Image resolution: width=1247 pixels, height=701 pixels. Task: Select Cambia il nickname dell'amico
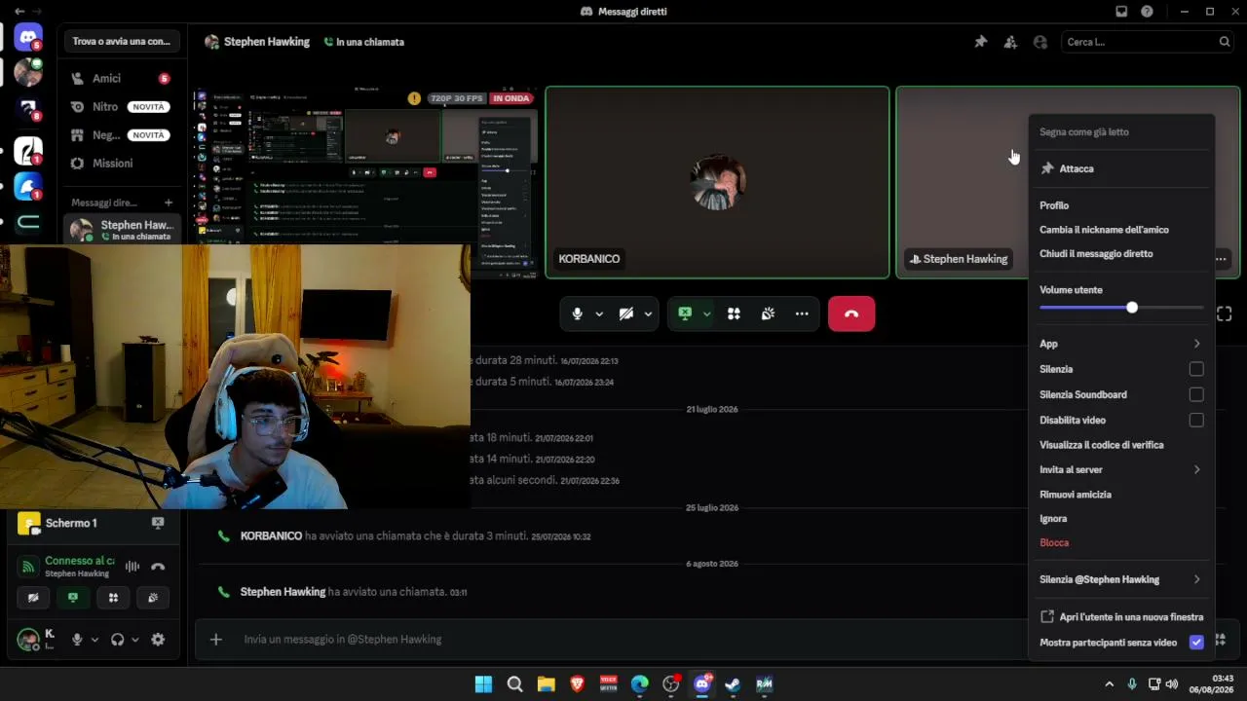point(1121,230)
